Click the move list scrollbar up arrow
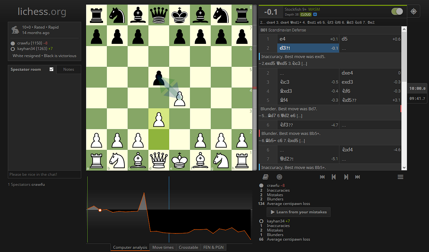Screen dimensions: 429x252 [x=404, y=29]
